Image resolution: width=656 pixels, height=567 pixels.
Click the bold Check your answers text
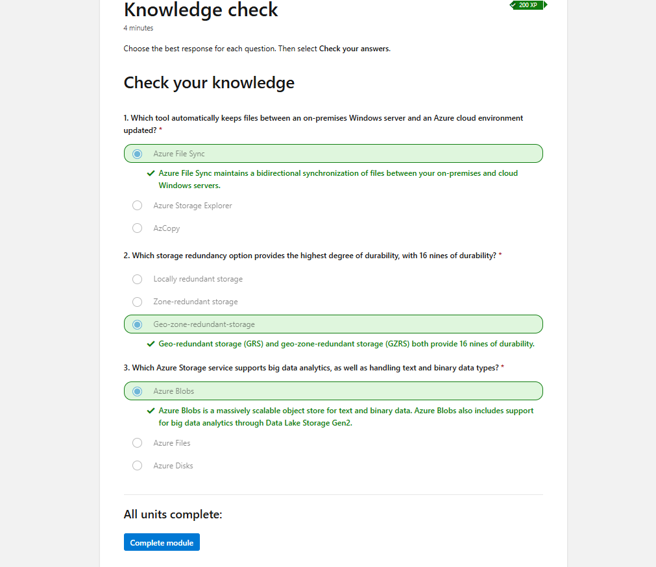point(354,49)
